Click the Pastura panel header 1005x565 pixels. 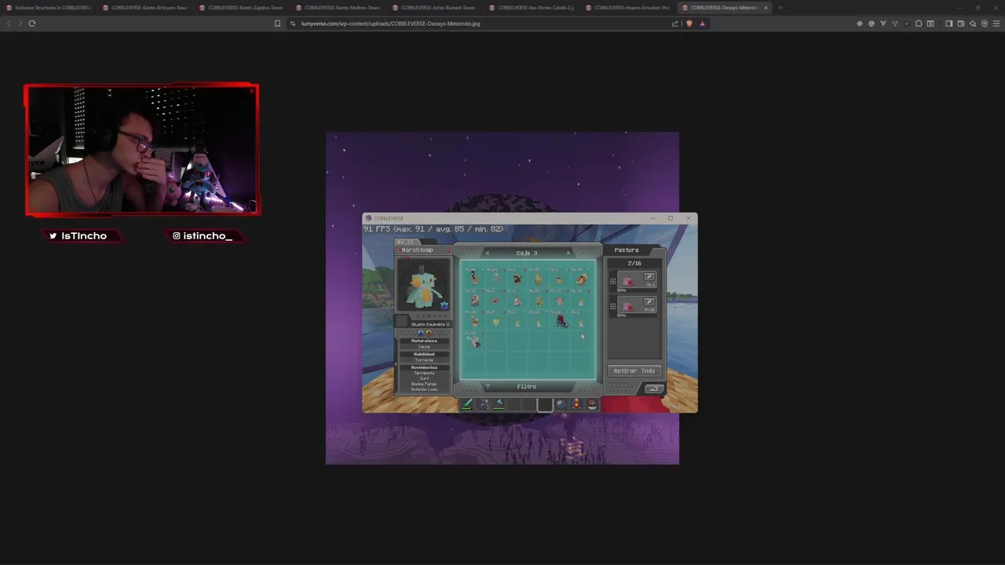(x=627, y=250)
